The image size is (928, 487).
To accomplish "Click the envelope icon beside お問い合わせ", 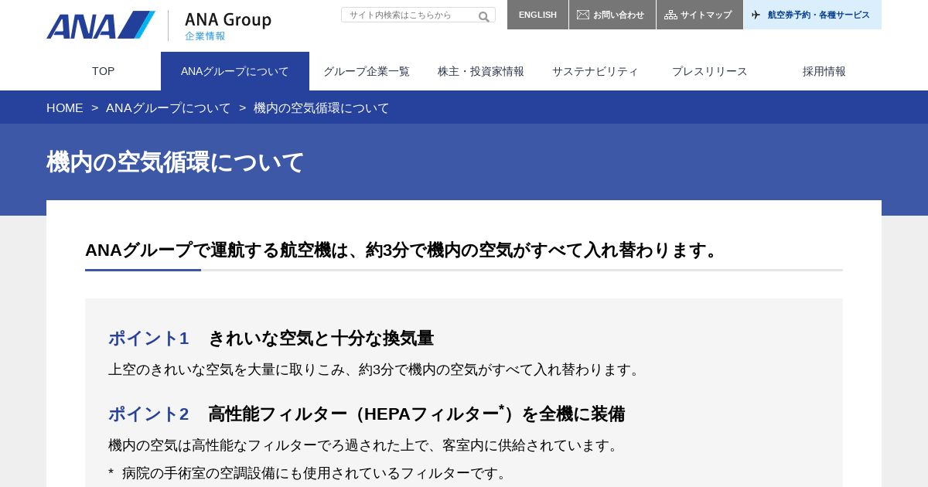I will pyautogui.click(x=583, y=15).
